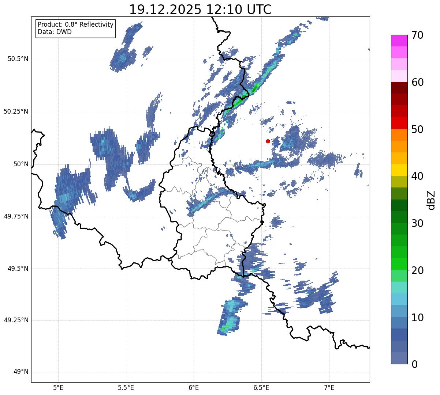Click the bright red colorbar swatch above 50
The width and height of the screenshot is (440, 395).
click(399, 123)
